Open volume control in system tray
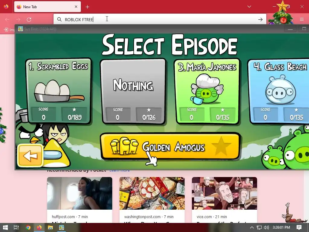 pos(266,227)
